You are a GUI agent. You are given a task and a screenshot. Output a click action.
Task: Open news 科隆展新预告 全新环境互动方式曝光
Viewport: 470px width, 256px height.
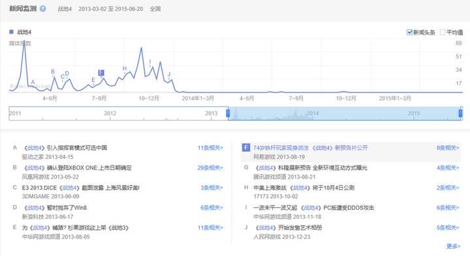[x=310, y=168]
